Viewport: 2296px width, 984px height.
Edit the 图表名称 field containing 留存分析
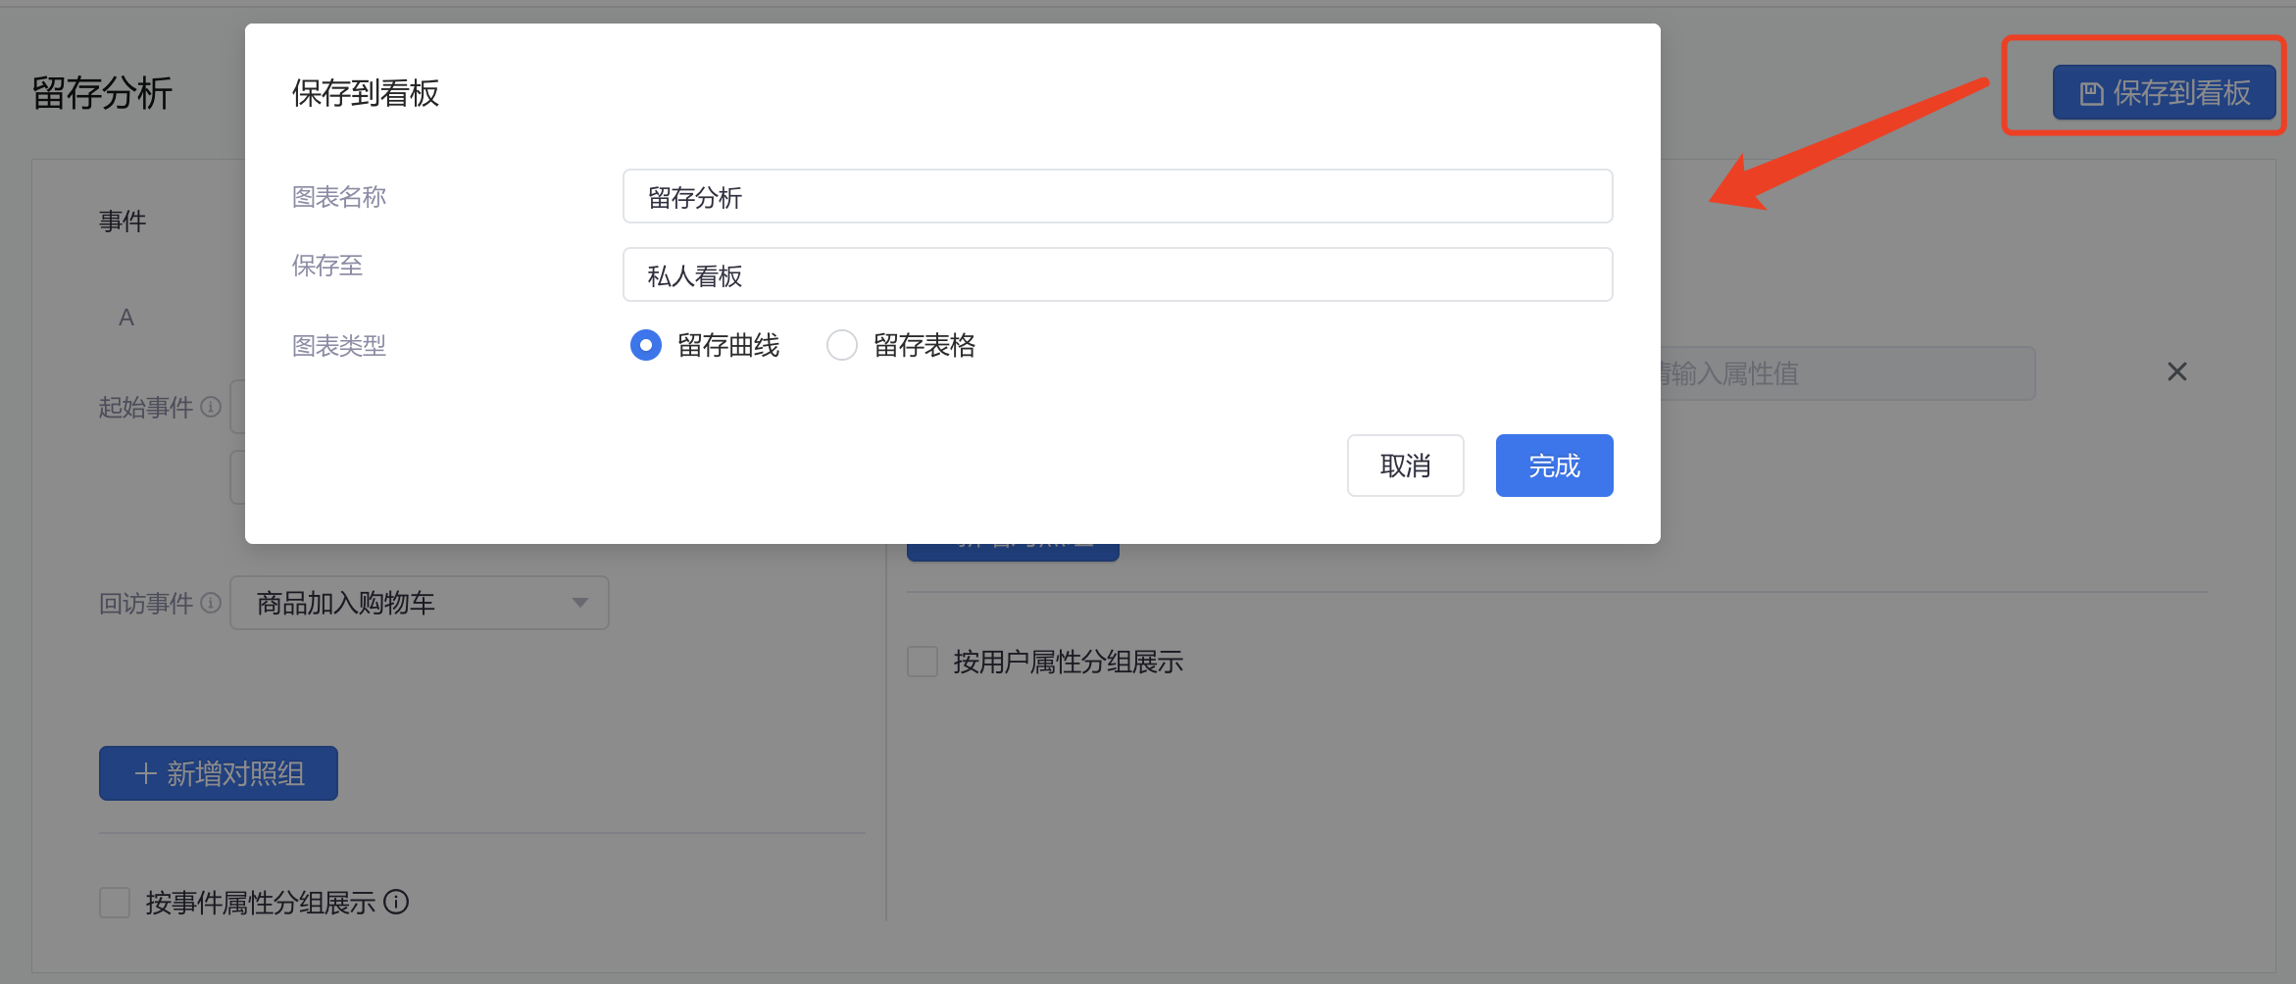coord(1118,196)
